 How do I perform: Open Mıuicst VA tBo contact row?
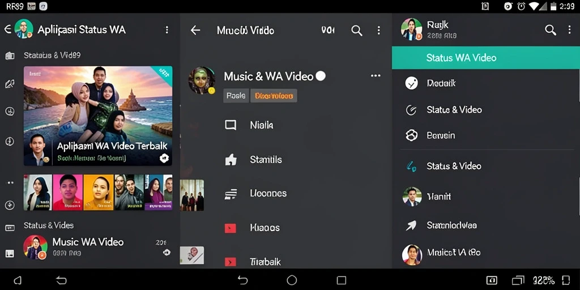(x=485, y=253)
